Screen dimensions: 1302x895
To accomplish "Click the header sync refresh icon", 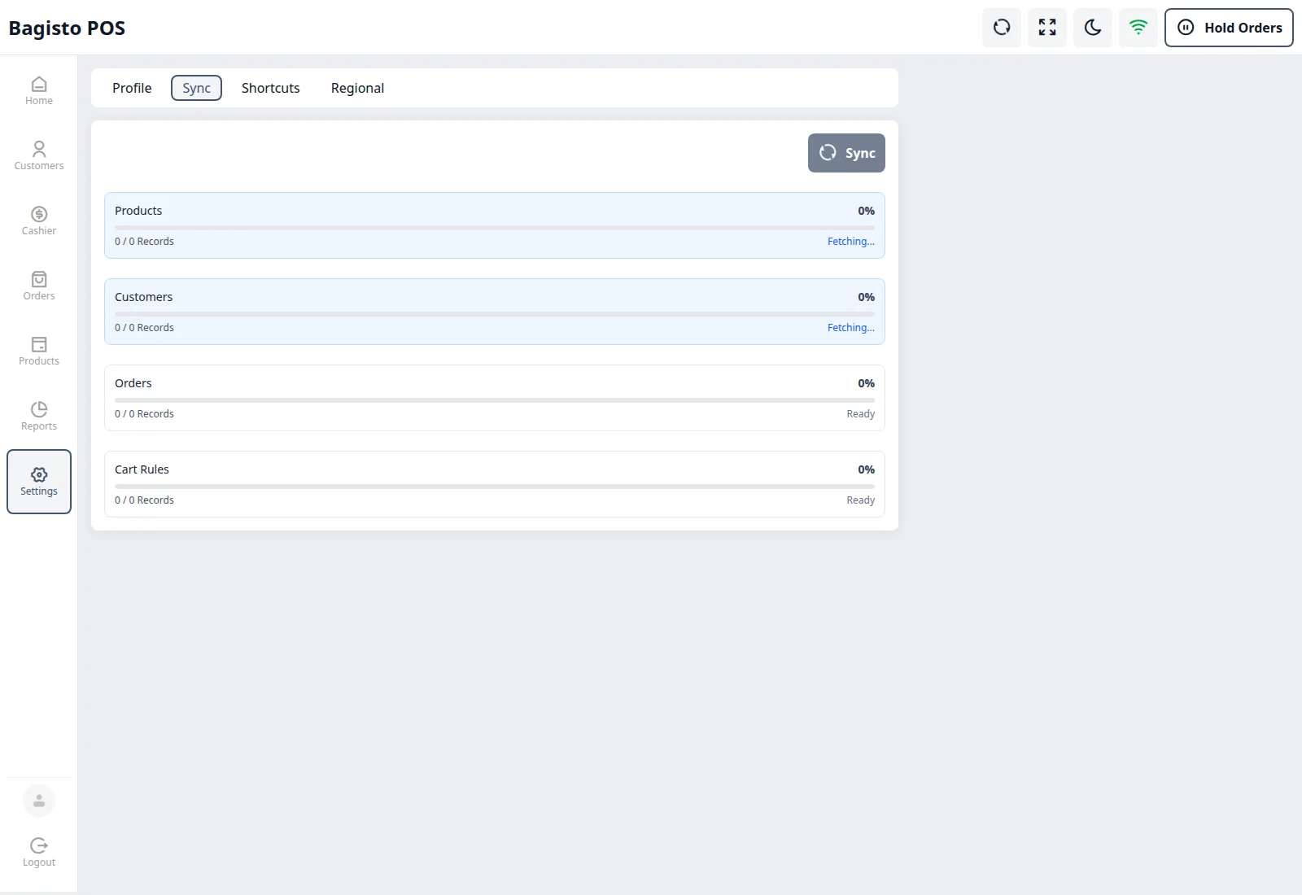I will (x=1002, y=28).
